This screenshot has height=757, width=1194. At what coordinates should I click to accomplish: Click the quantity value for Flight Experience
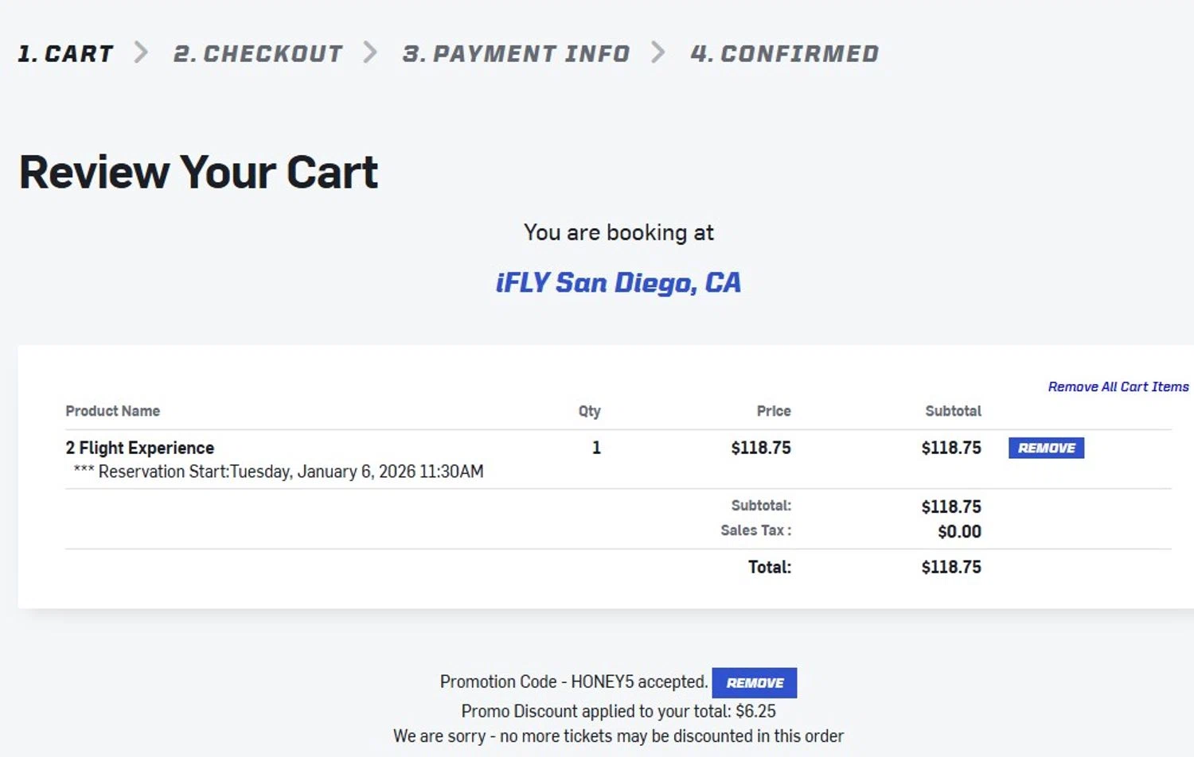pyautogui.click(x=596, y=448)
